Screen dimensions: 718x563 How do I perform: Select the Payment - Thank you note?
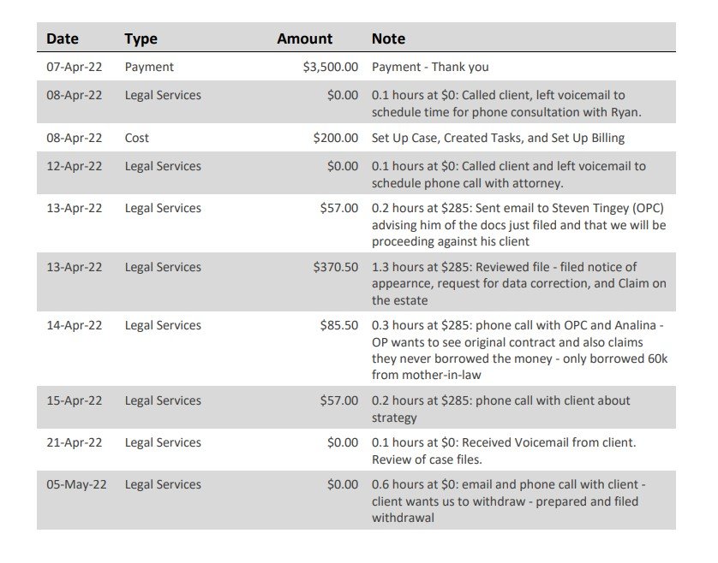[x=430, y=68]
